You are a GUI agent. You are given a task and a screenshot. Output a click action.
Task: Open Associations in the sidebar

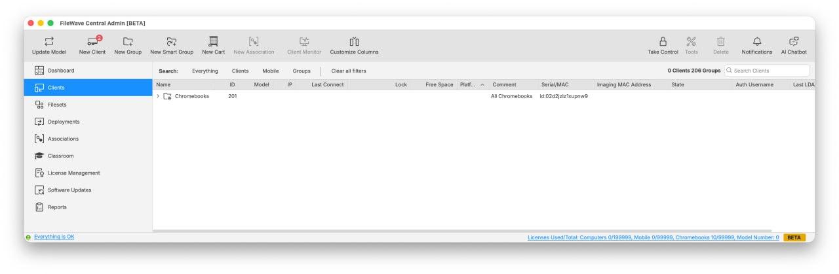88,139
